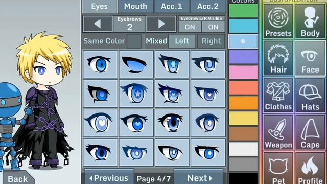Choose the star pupil eye style
This screenshot has height=184, width=327.
pyautogui.click(x=136, y=94)
